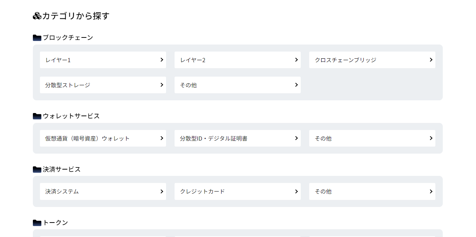Click the chevron arrow on レイヤー1
Image resolution: width=476 pixels, height=237 pixels.
tap(162, 60)
